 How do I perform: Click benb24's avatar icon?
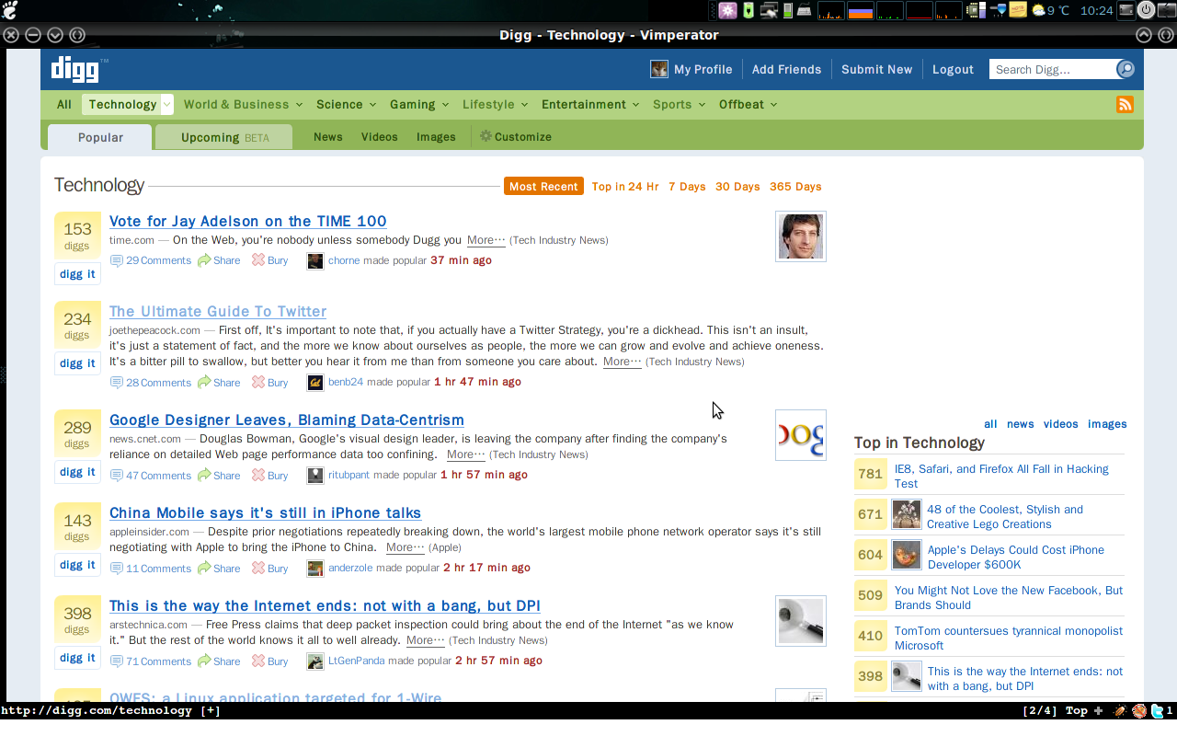click(x=315, y=383)
